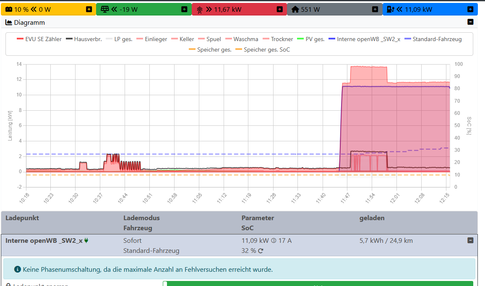Refresh the SoC using the circular arrow icon
This screenshot has height=286, width=485.
(261, 251)
